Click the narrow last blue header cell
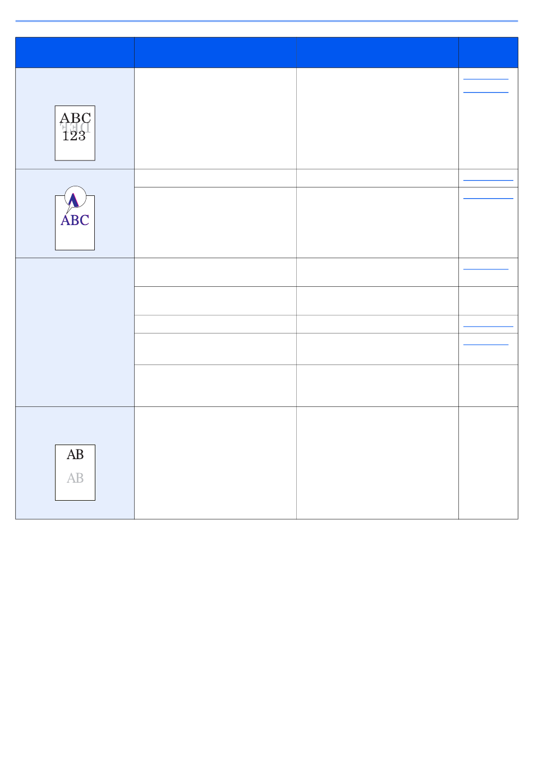The width and height of the screenshot is (533, 769). [488, 53]
